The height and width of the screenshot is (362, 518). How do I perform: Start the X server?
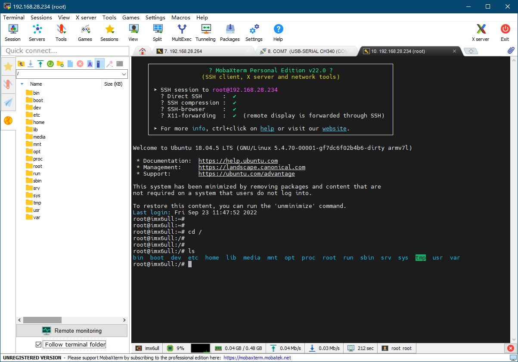point(481,33)
